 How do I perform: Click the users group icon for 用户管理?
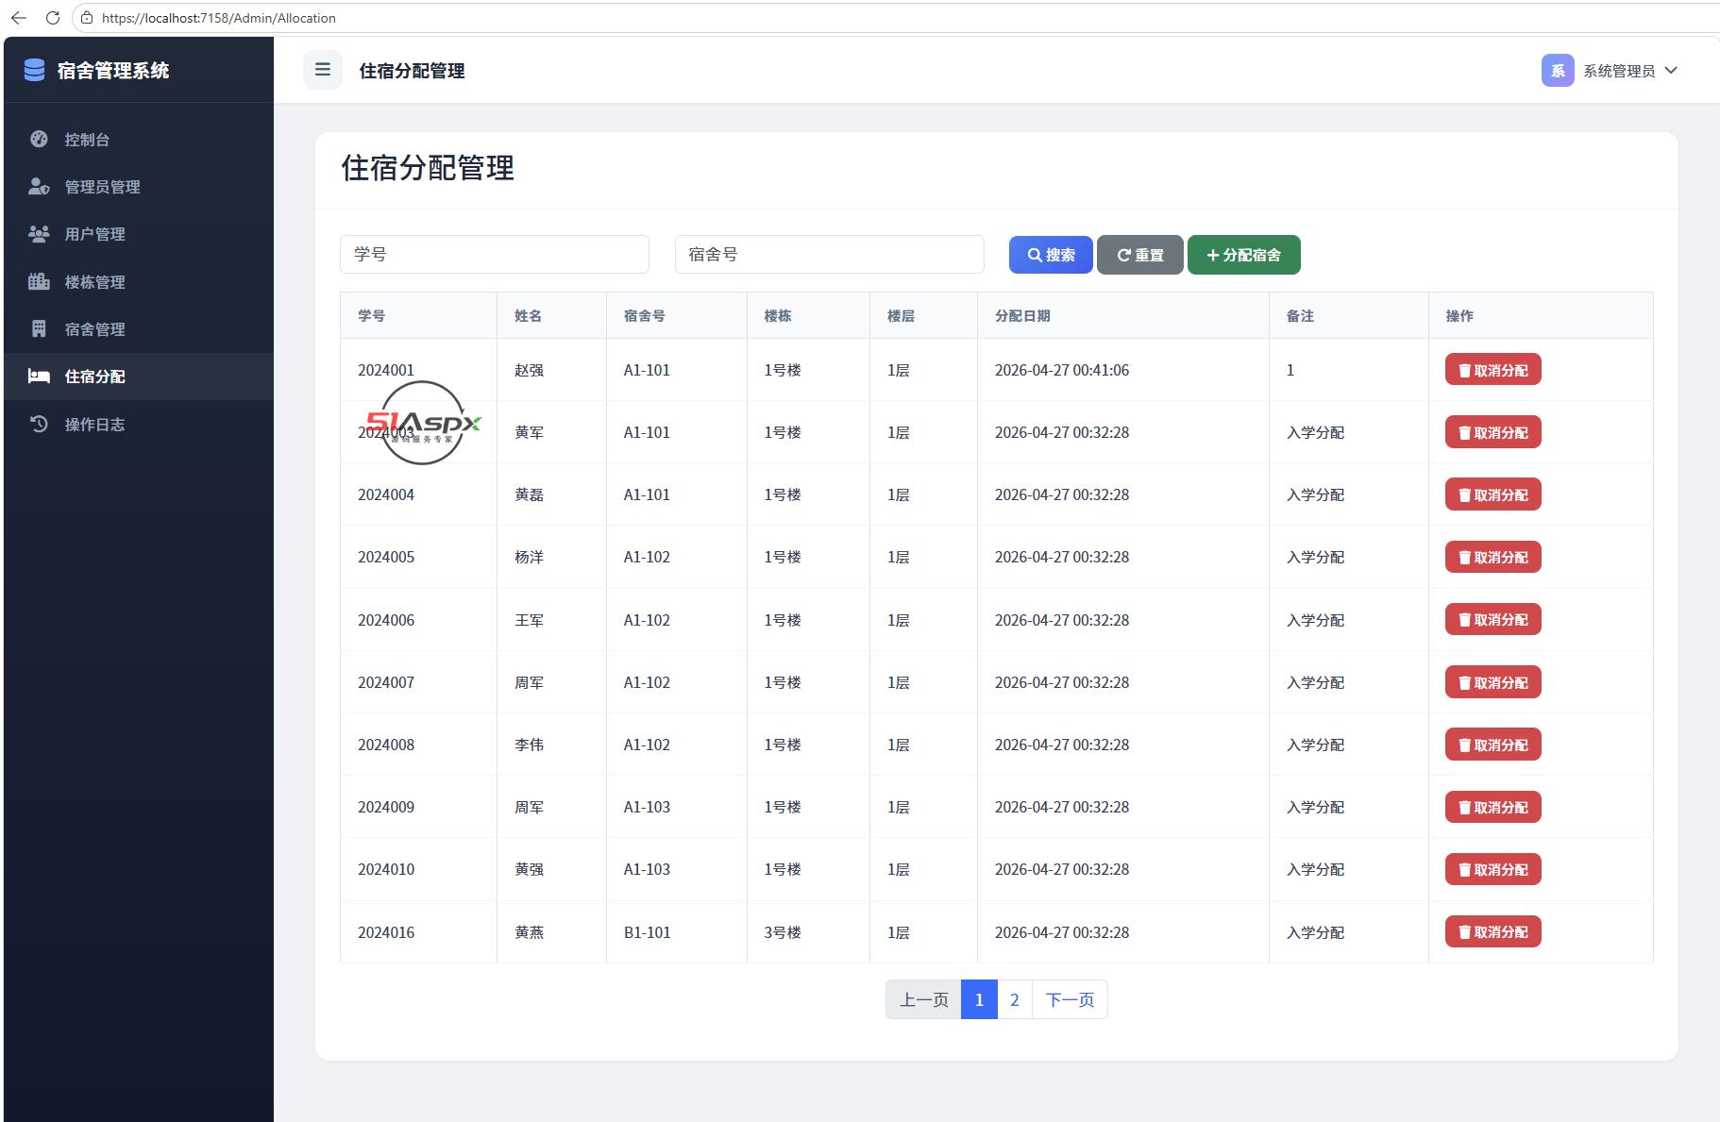[39, 233]
